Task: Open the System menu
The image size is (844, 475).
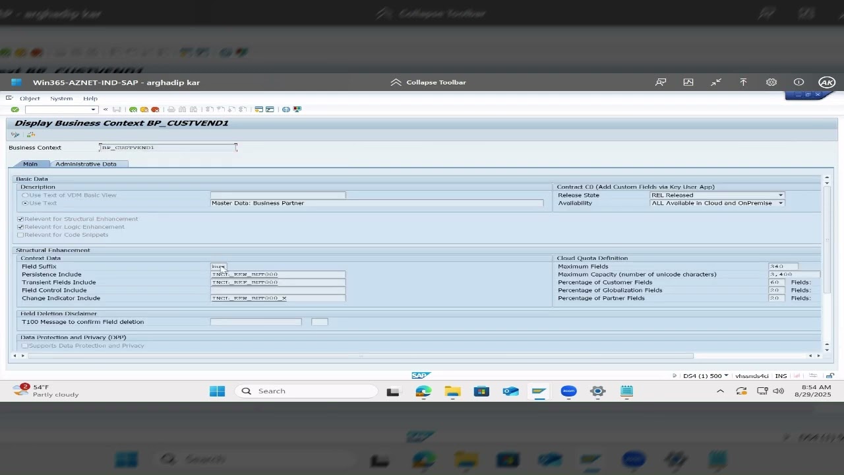Action: [x=61, y=98]
